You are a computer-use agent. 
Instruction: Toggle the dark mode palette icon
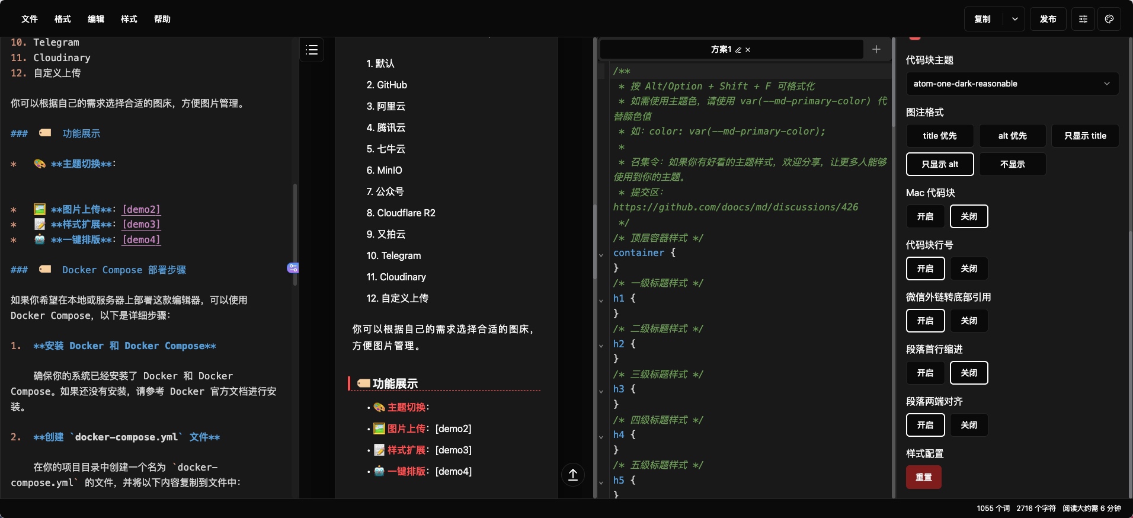click(1109, 19)
